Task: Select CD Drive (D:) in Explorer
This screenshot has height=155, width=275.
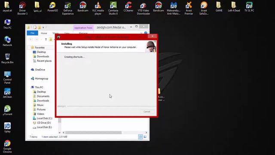Action: pos(42,123)
